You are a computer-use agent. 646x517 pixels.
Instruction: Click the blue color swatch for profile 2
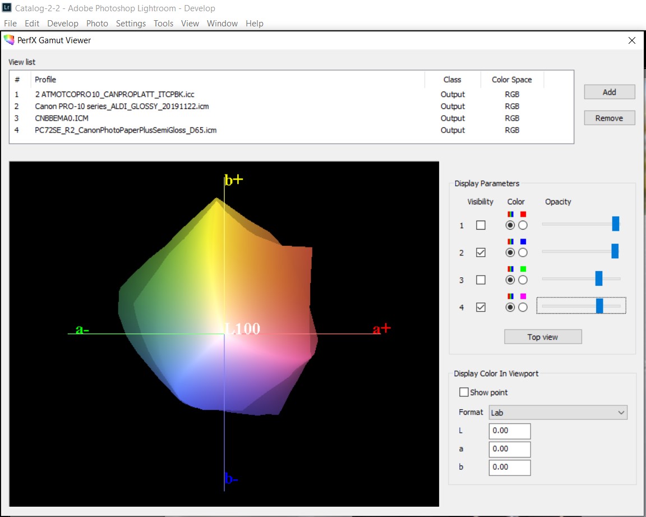click(523, 242)
